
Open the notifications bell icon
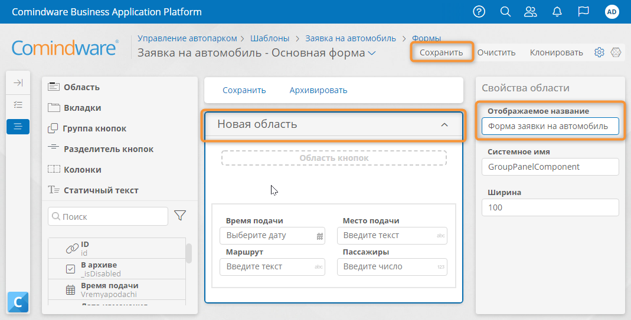[x=557, y=12]
